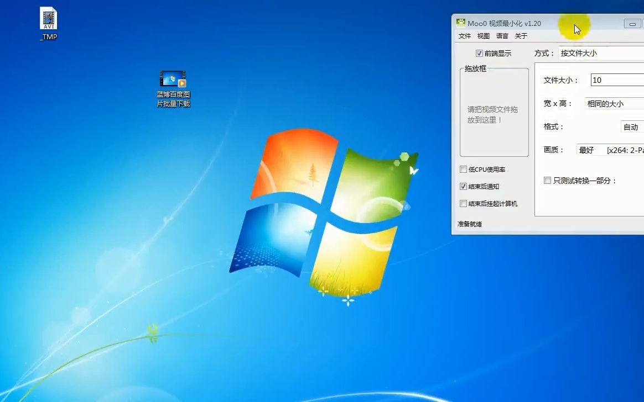Open the 语言 menu
This screenshot has height=402, width=644.
502,35
